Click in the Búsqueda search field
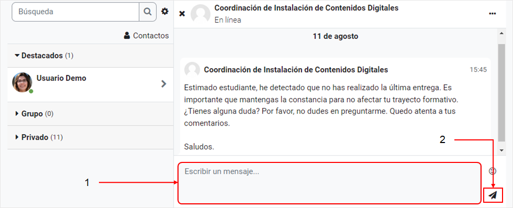 point(75,12)
